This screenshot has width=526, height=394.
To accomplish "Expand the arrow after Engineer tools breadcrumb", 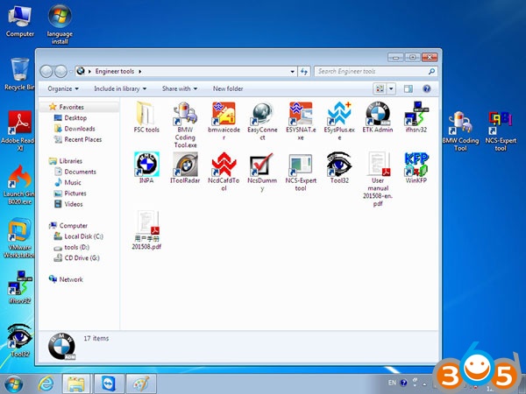I will click(140, 72).
